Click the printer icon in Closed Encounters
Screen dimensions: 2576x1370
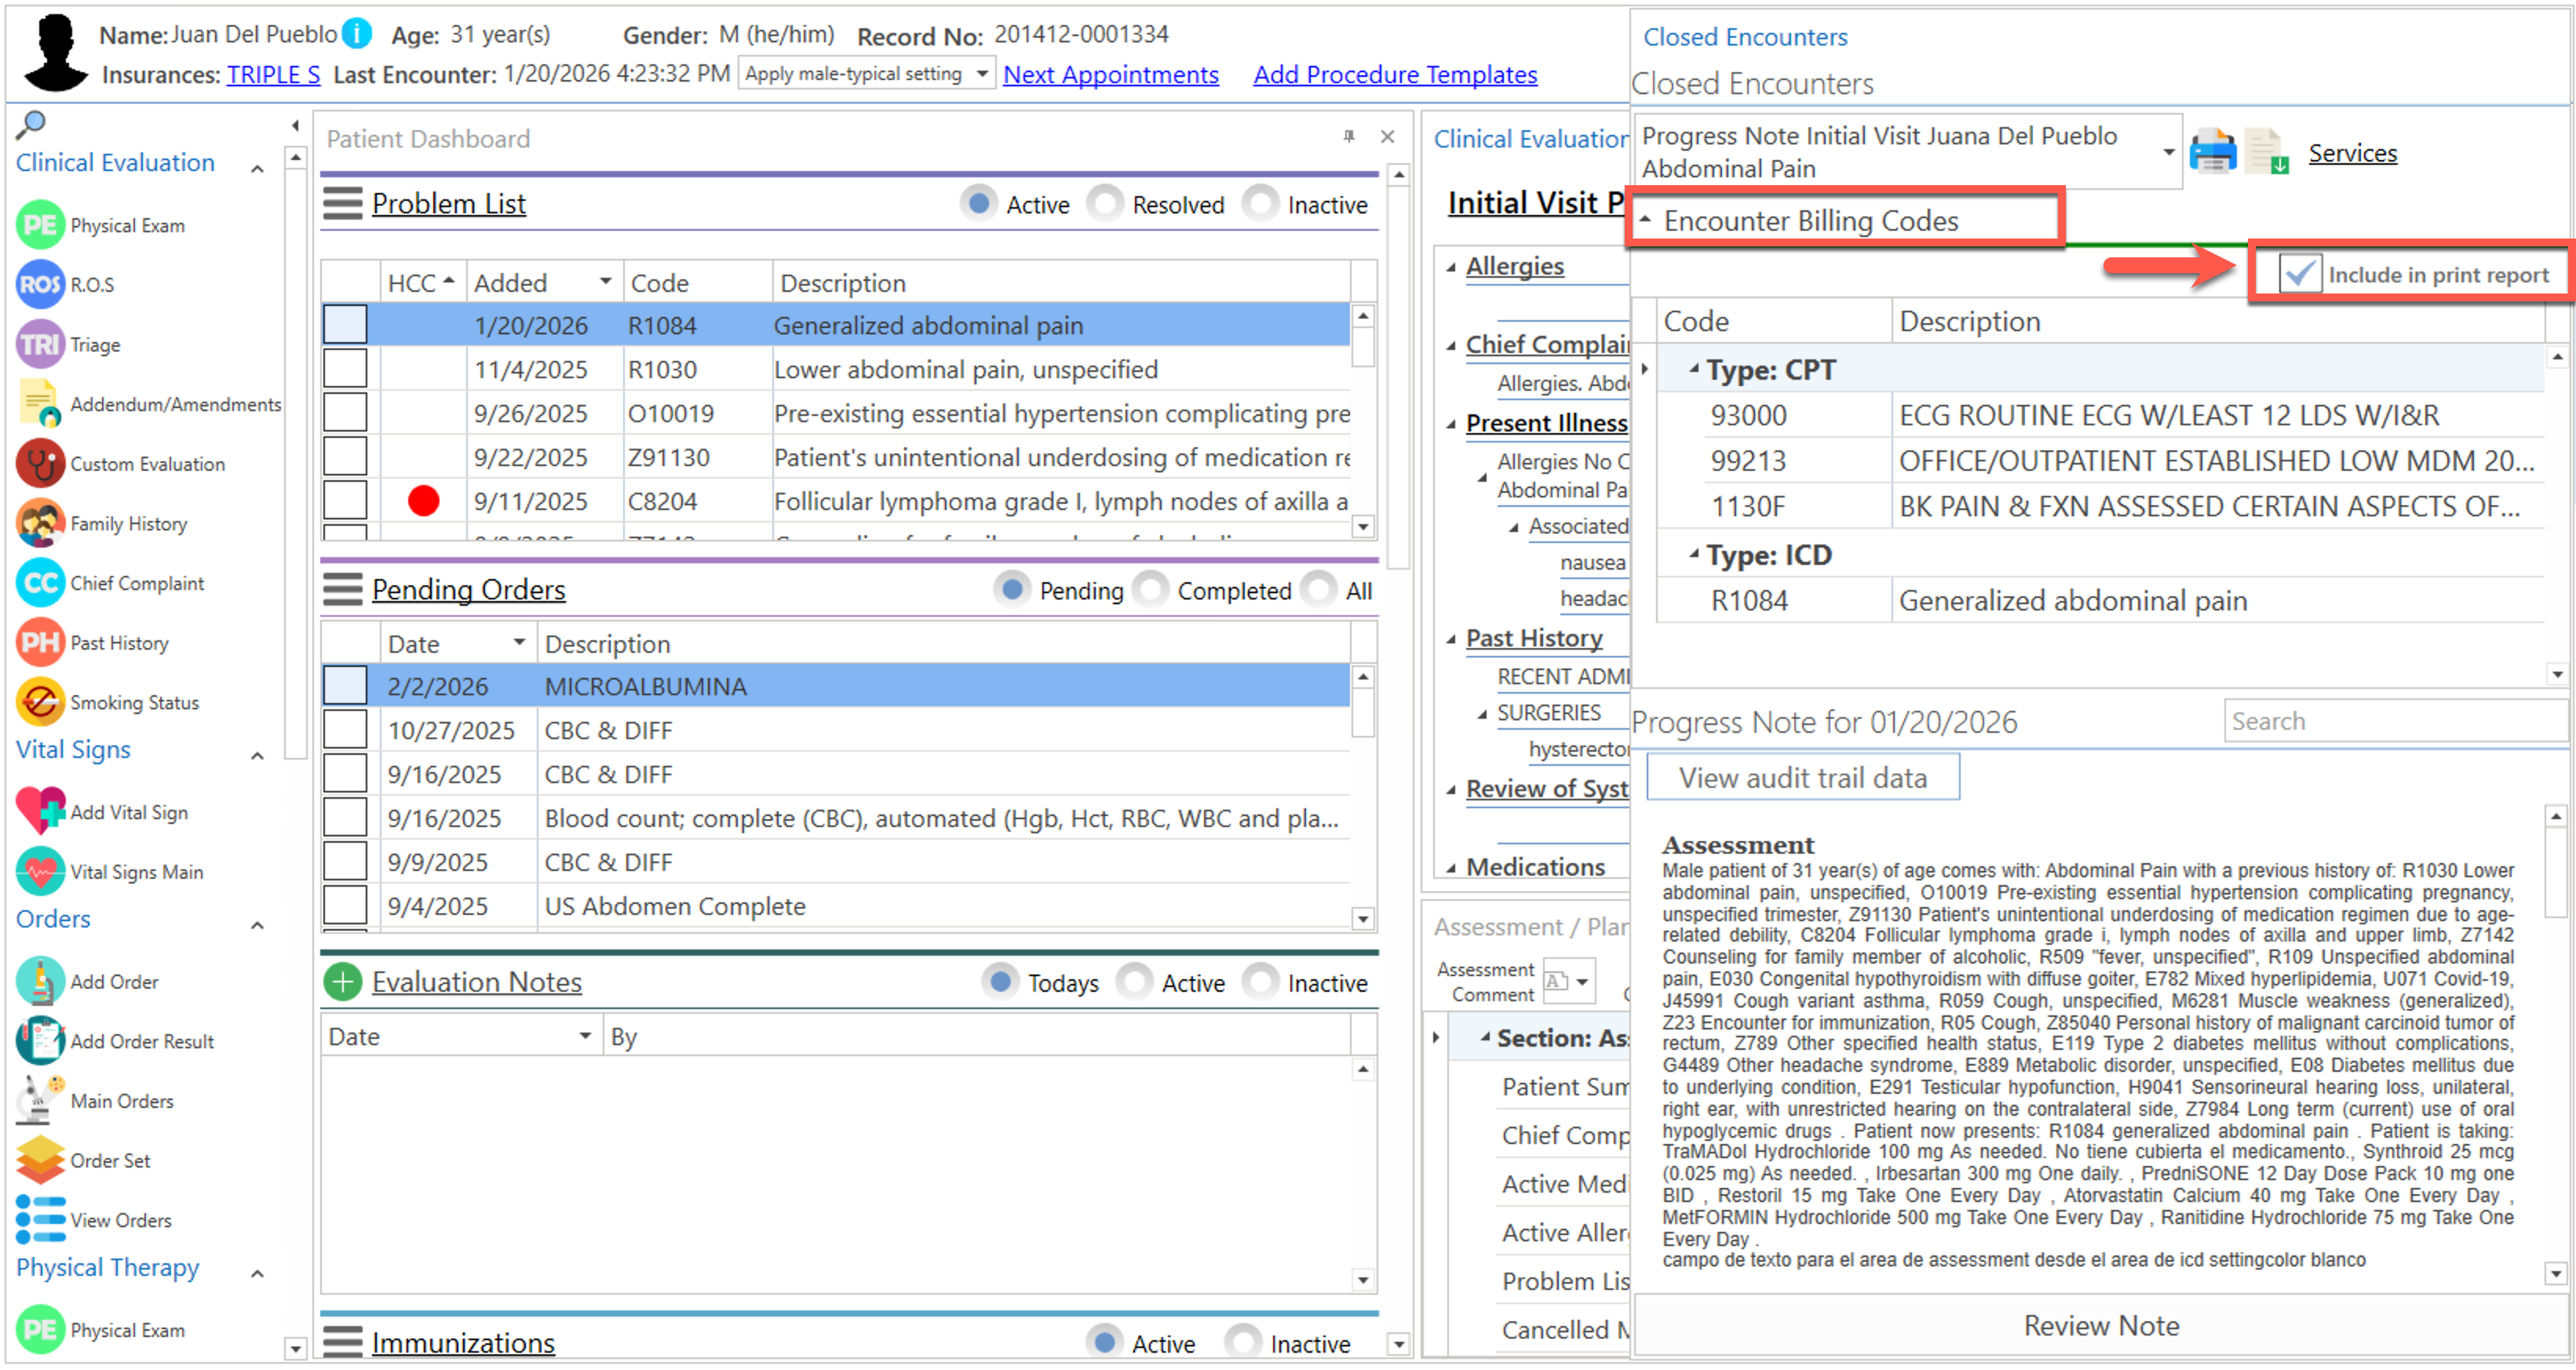pos(2212,153)
